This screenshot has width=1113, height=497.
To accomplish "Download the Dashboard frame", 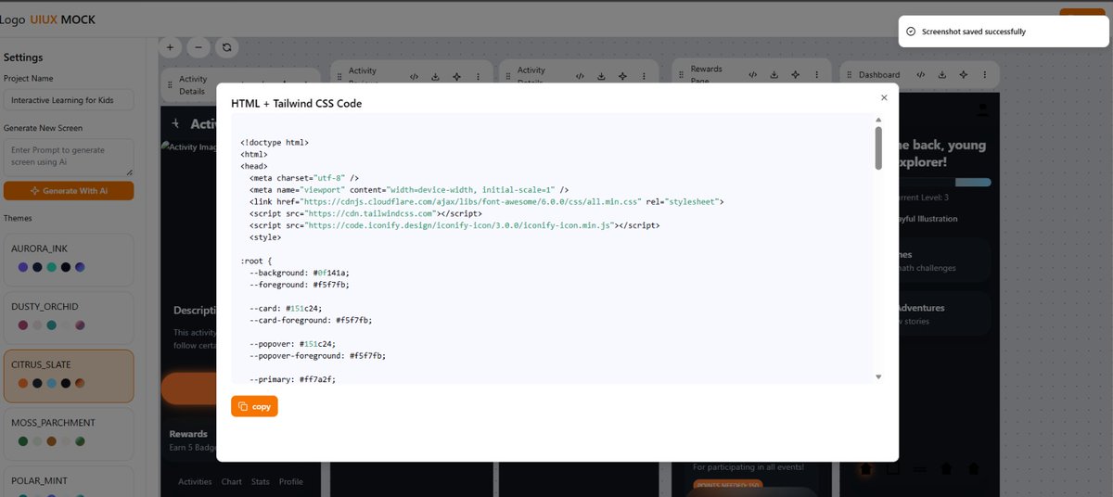I will point(941,75).
